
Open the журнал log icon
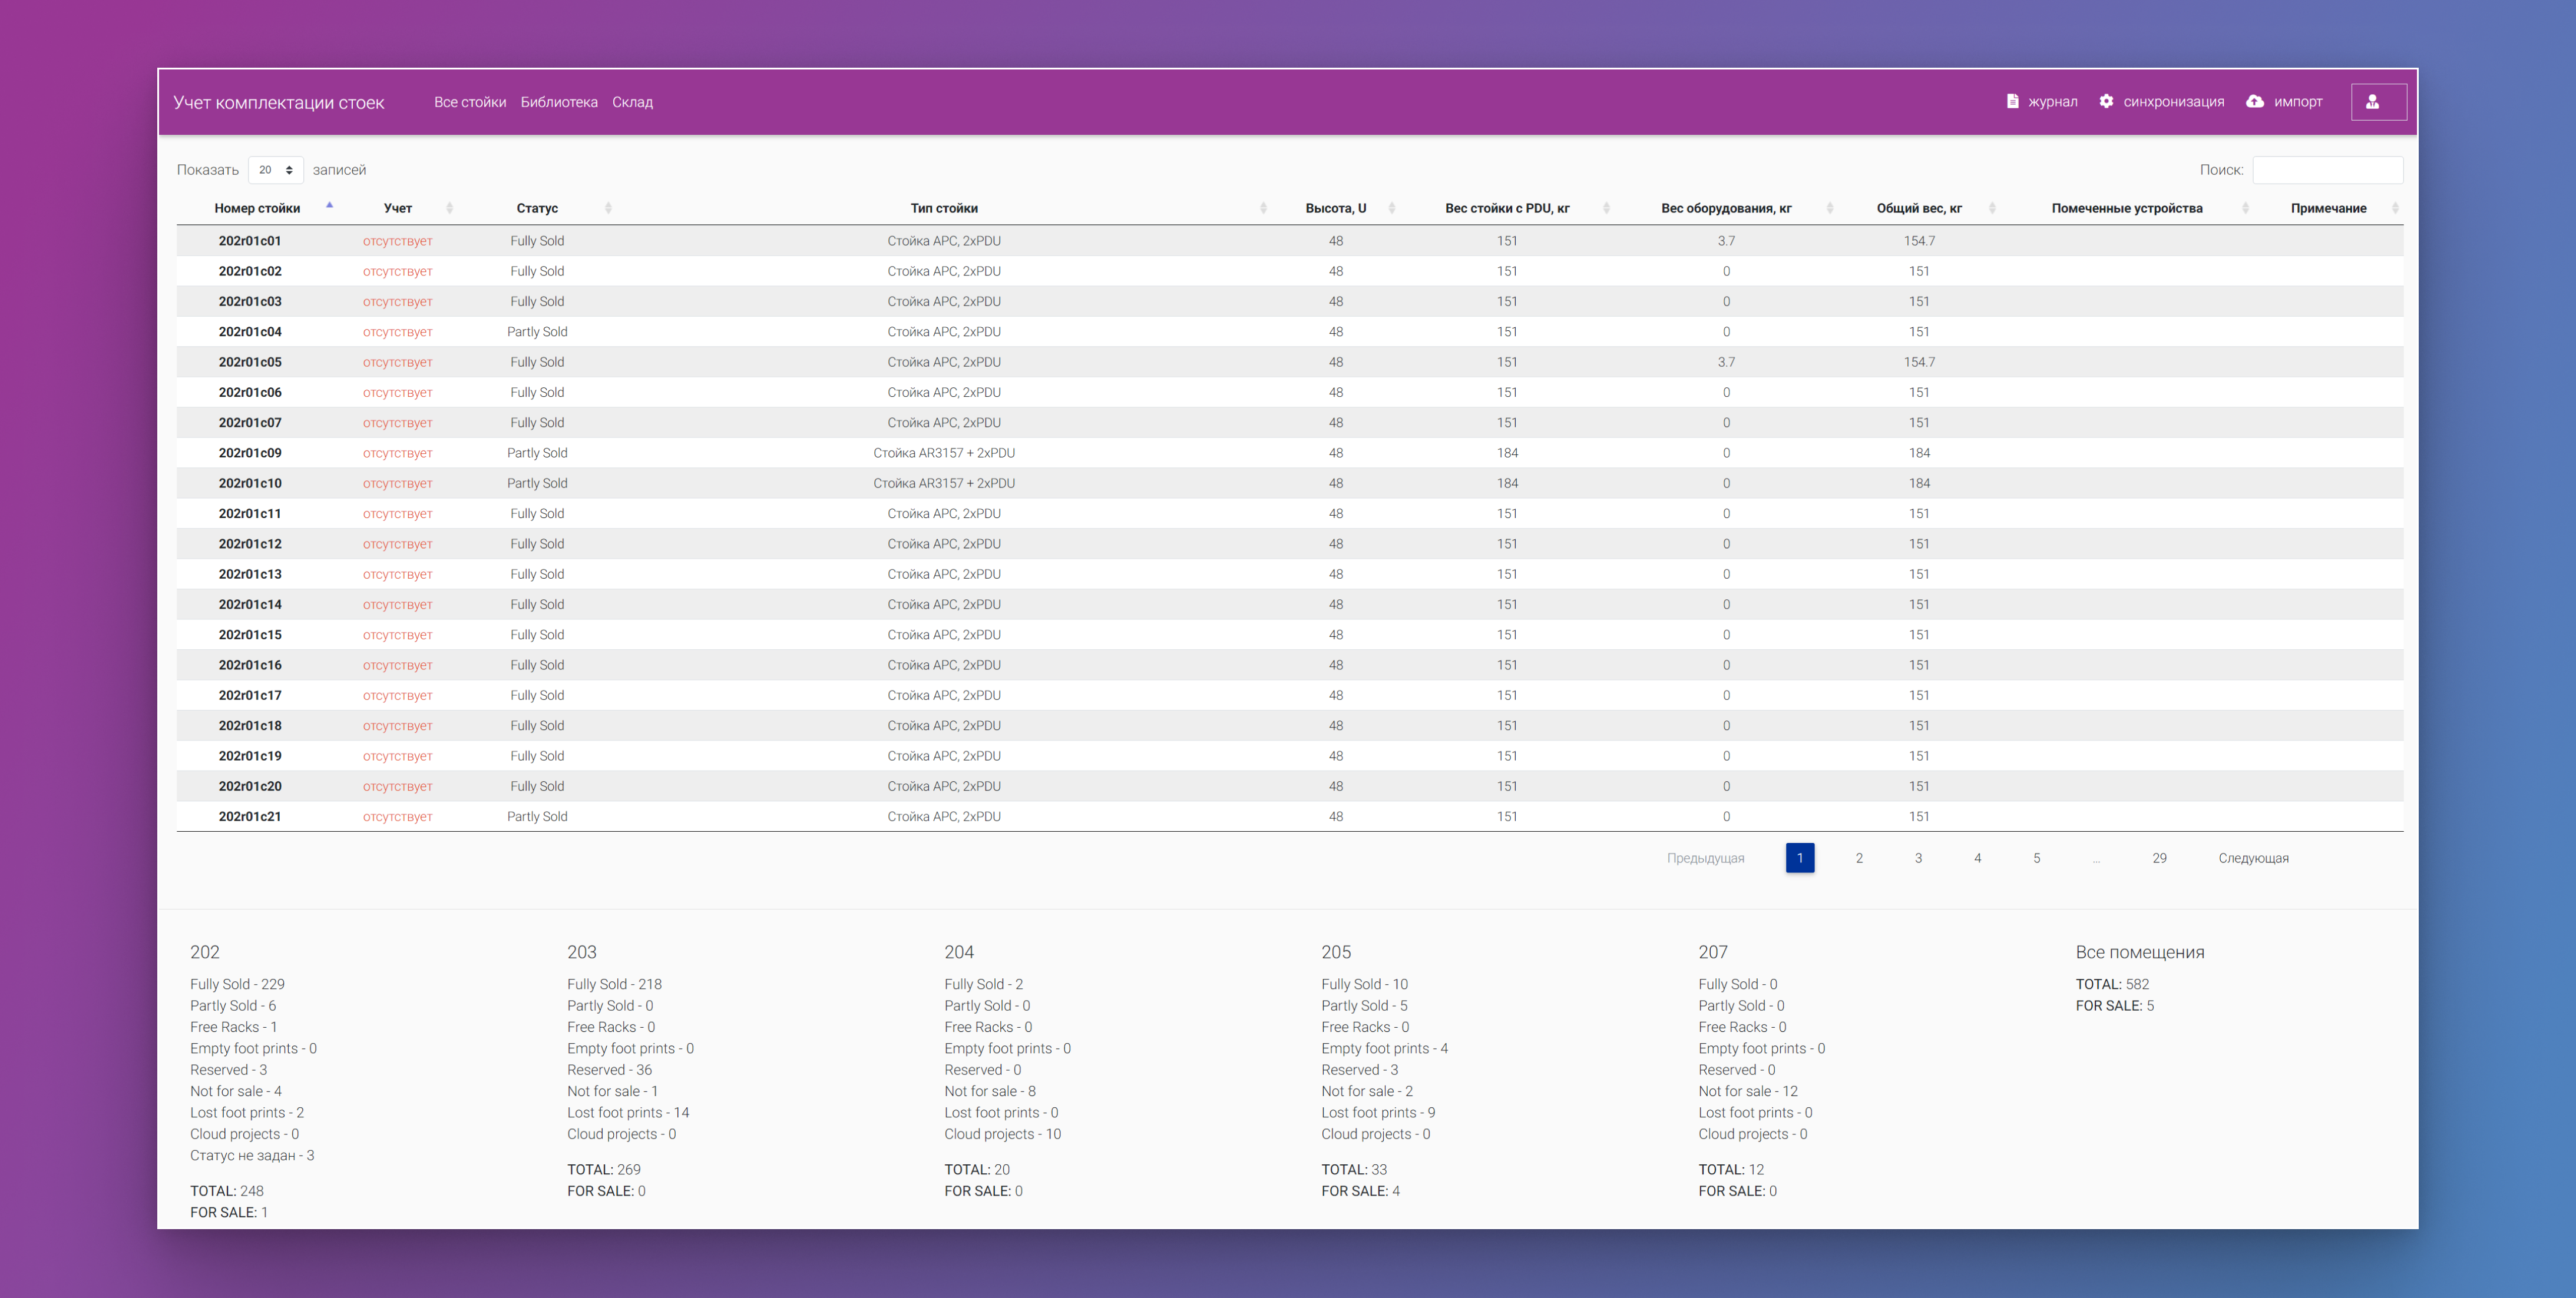click(x=2012, y=101)
